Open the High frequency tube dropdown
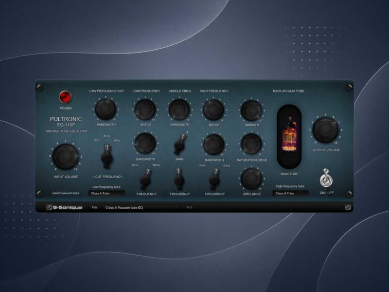Image resolution: width=389 pixels, height=292 pixels. (290, 193)
